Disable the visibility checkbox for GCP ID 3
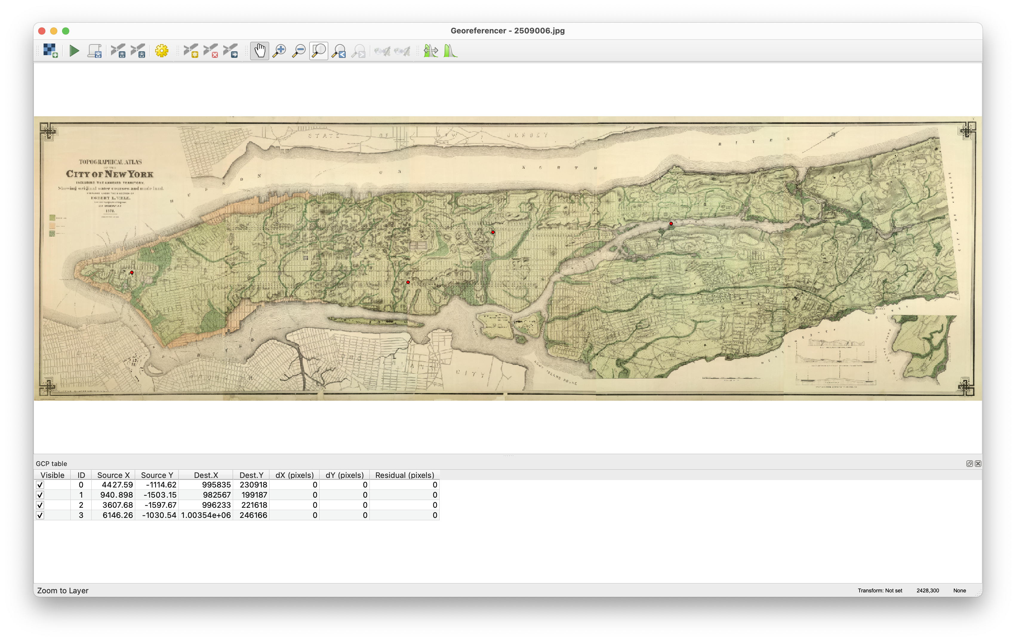The image size is (1016, 641). (40, 515)
